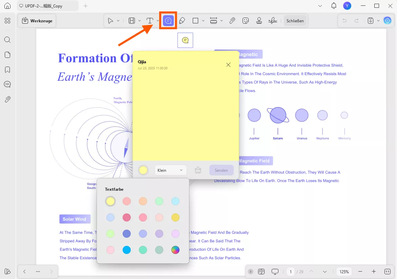The height and width of the screenshot is (279, 397).
Task: Click the page number input field
Action: point(291,272)
